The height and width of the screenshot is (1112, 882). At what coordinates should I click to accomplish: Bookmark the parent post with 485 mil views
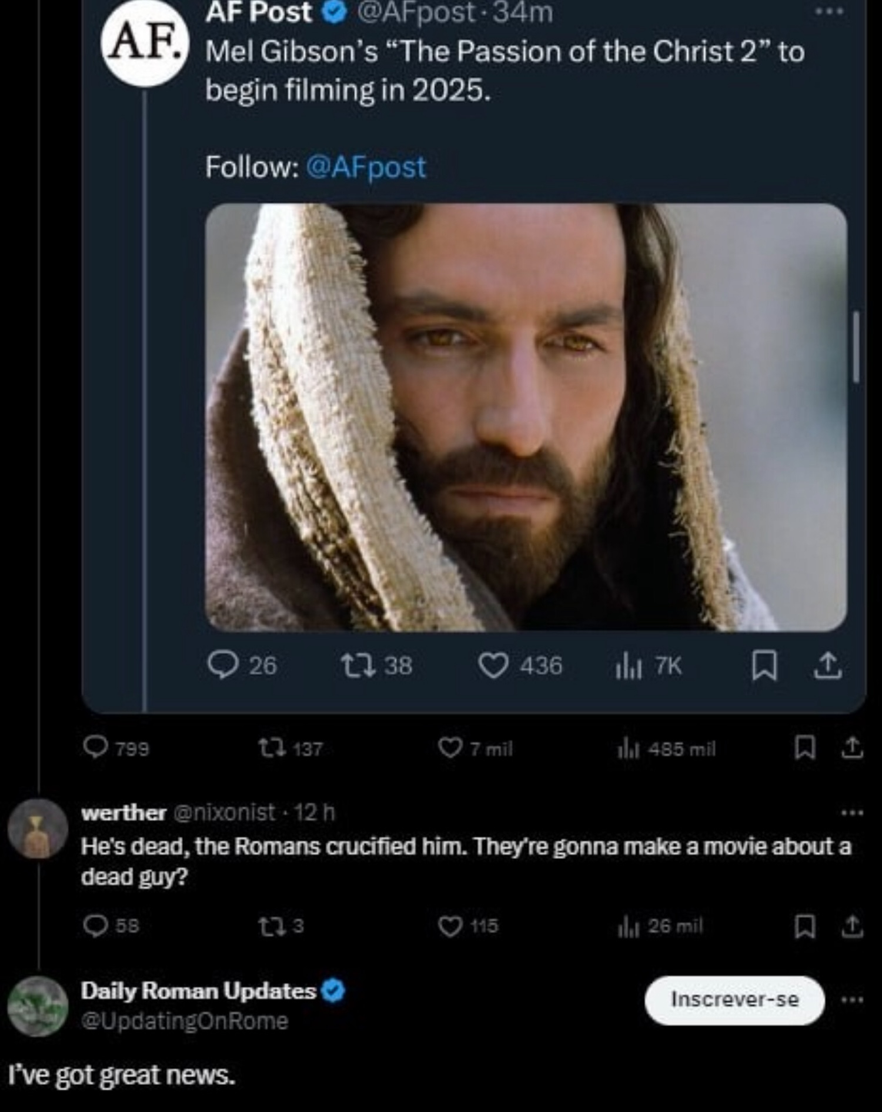(804, 748)
